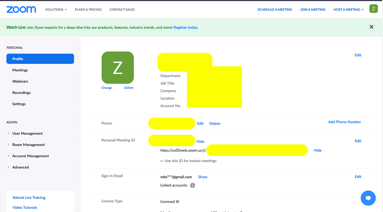This screenshot has height=212, width=383.
Task: Open Webinars in the sidebar
Action: point(20,81)
